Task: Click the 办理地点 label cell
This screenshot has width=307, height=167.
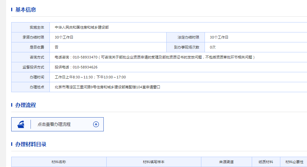Action: (x=31, y=87)
